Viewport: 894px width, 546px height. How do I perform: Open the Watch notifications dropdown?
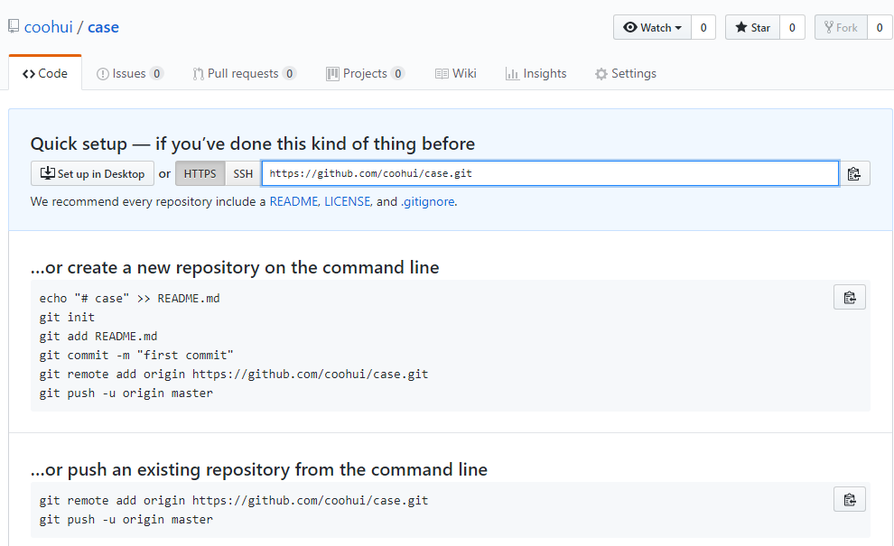click(652, 27)
